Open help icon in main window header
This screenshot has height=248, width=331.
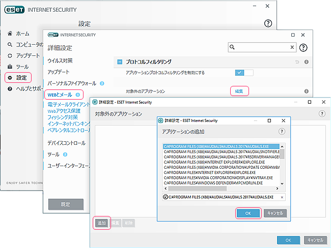point(268,23)
